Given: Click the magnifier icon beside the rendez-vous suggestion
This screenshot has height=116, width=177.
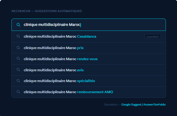Looking at the screenshot, I should [x=18, y=59].
